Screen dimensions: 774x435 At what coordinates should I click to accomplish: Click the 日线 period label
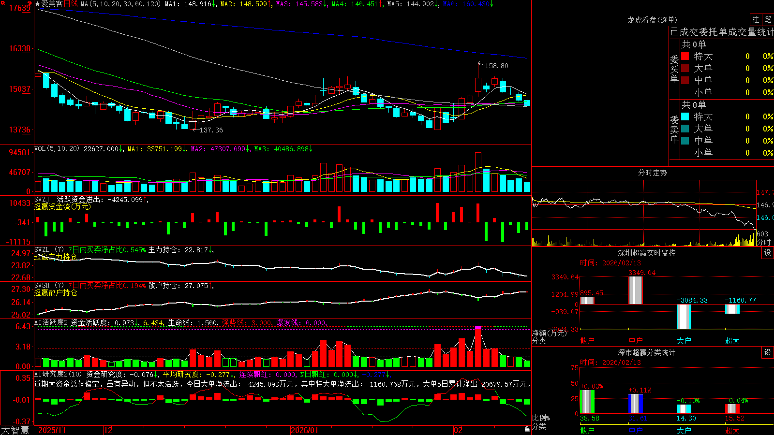pyautogui.click(x=71, y=4)
